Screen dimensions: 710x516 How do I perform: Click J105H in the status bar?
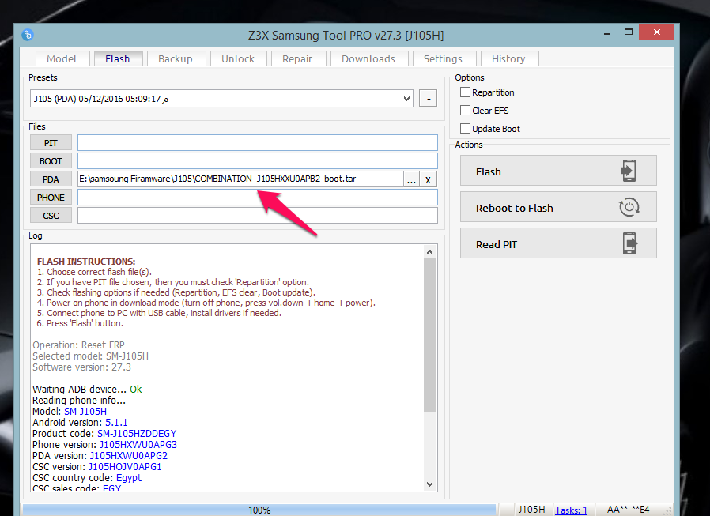pyautogui.click(x=531, y=510)
